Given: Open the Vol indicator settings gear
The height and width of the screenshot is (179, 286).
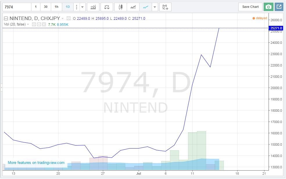Looking at the screenshot, I should (x=39, y=24).
